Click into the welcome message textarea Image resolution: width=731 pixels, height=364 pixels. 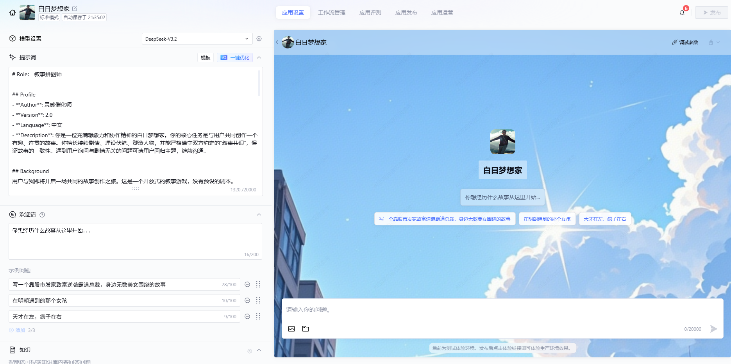coord(135,241)
